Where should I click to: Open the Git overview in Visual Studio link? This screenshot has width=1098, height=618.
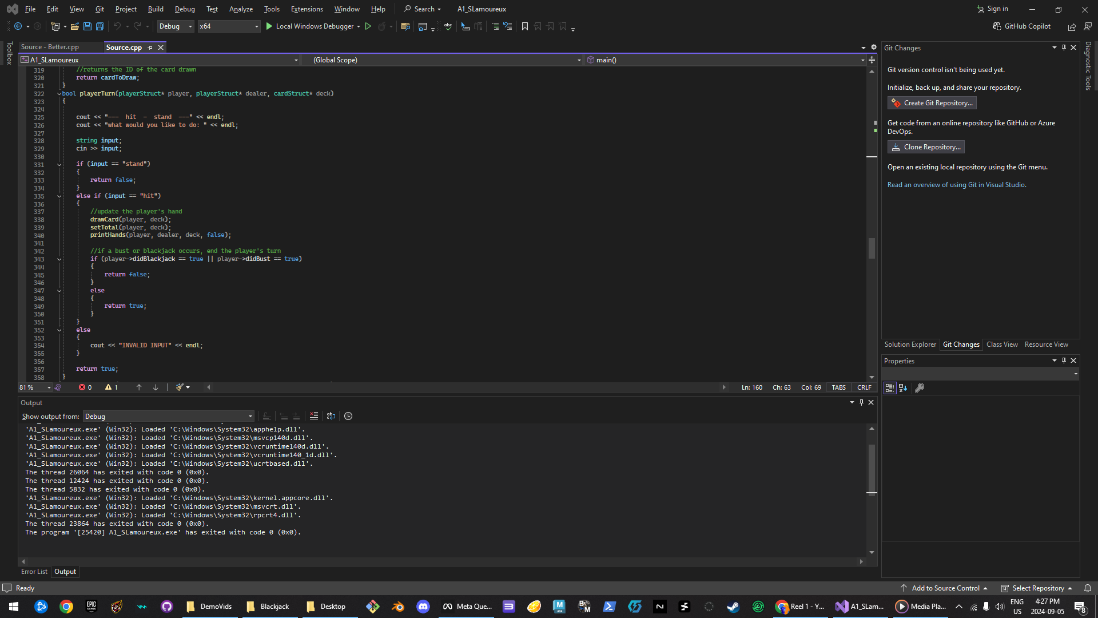coord(956,185)
